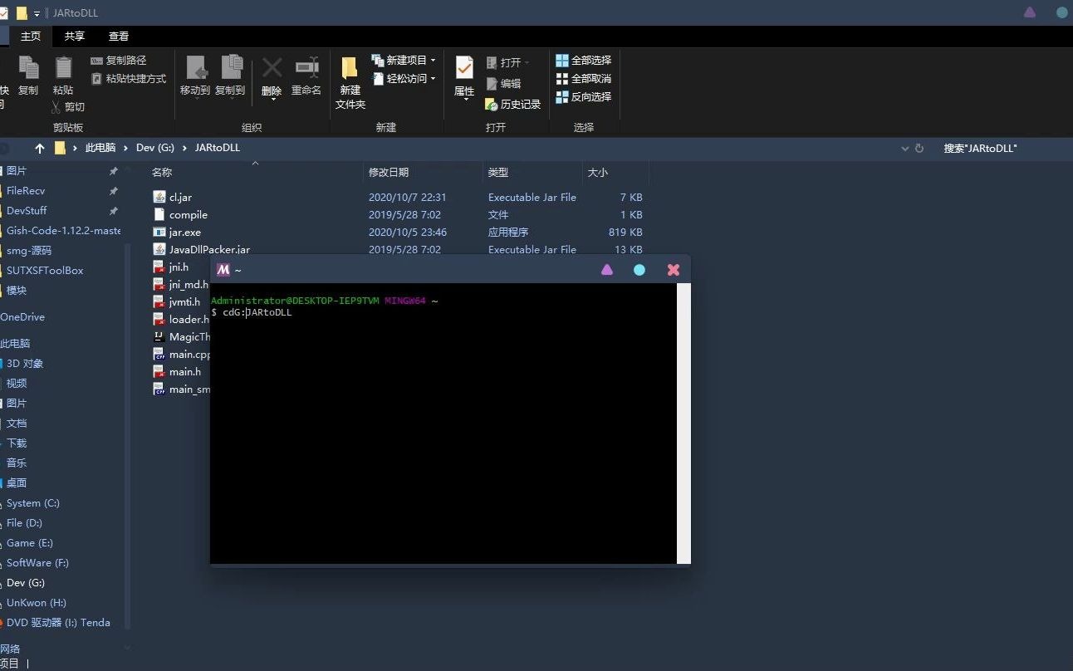Select the main.cpp file icon

click(160, 355)
